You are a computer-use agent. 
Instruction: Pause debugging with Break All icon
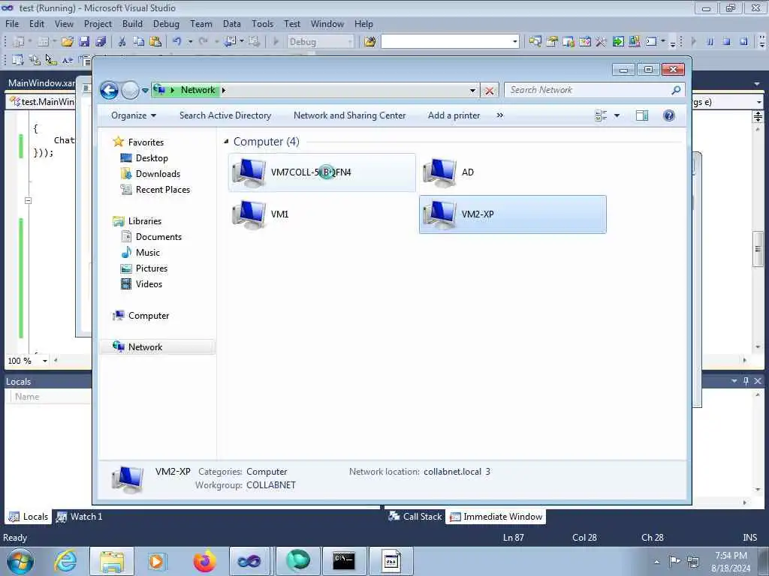coord(710,42)
